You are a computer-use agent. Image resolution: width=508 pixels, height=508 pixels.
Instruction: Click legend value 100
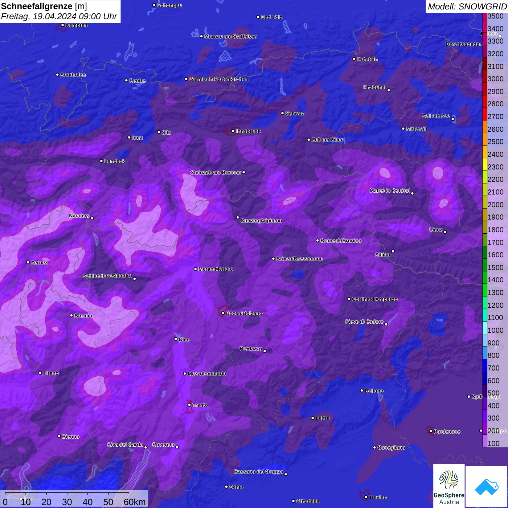pos(494,443)
